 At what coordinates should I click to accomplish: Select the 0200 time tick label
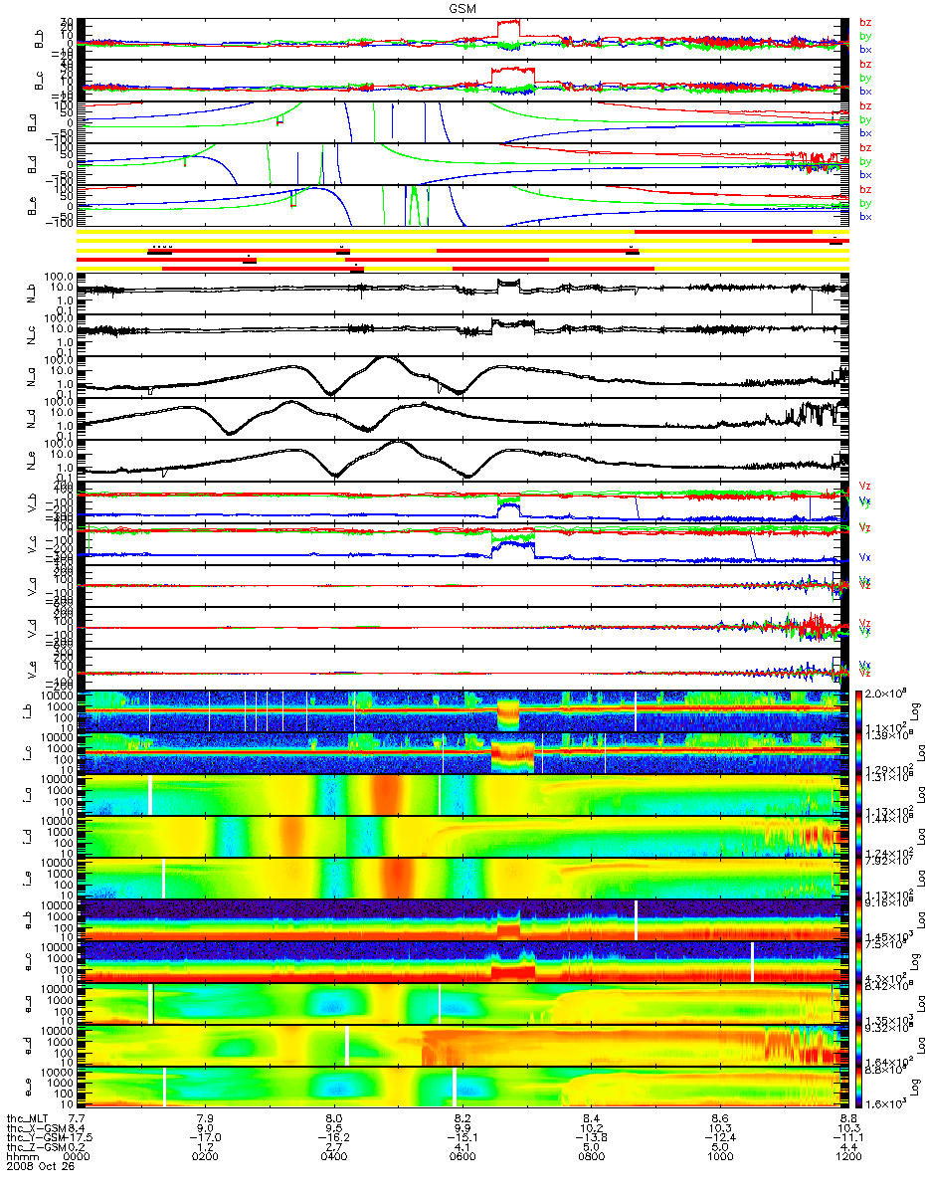(205, 1159)
